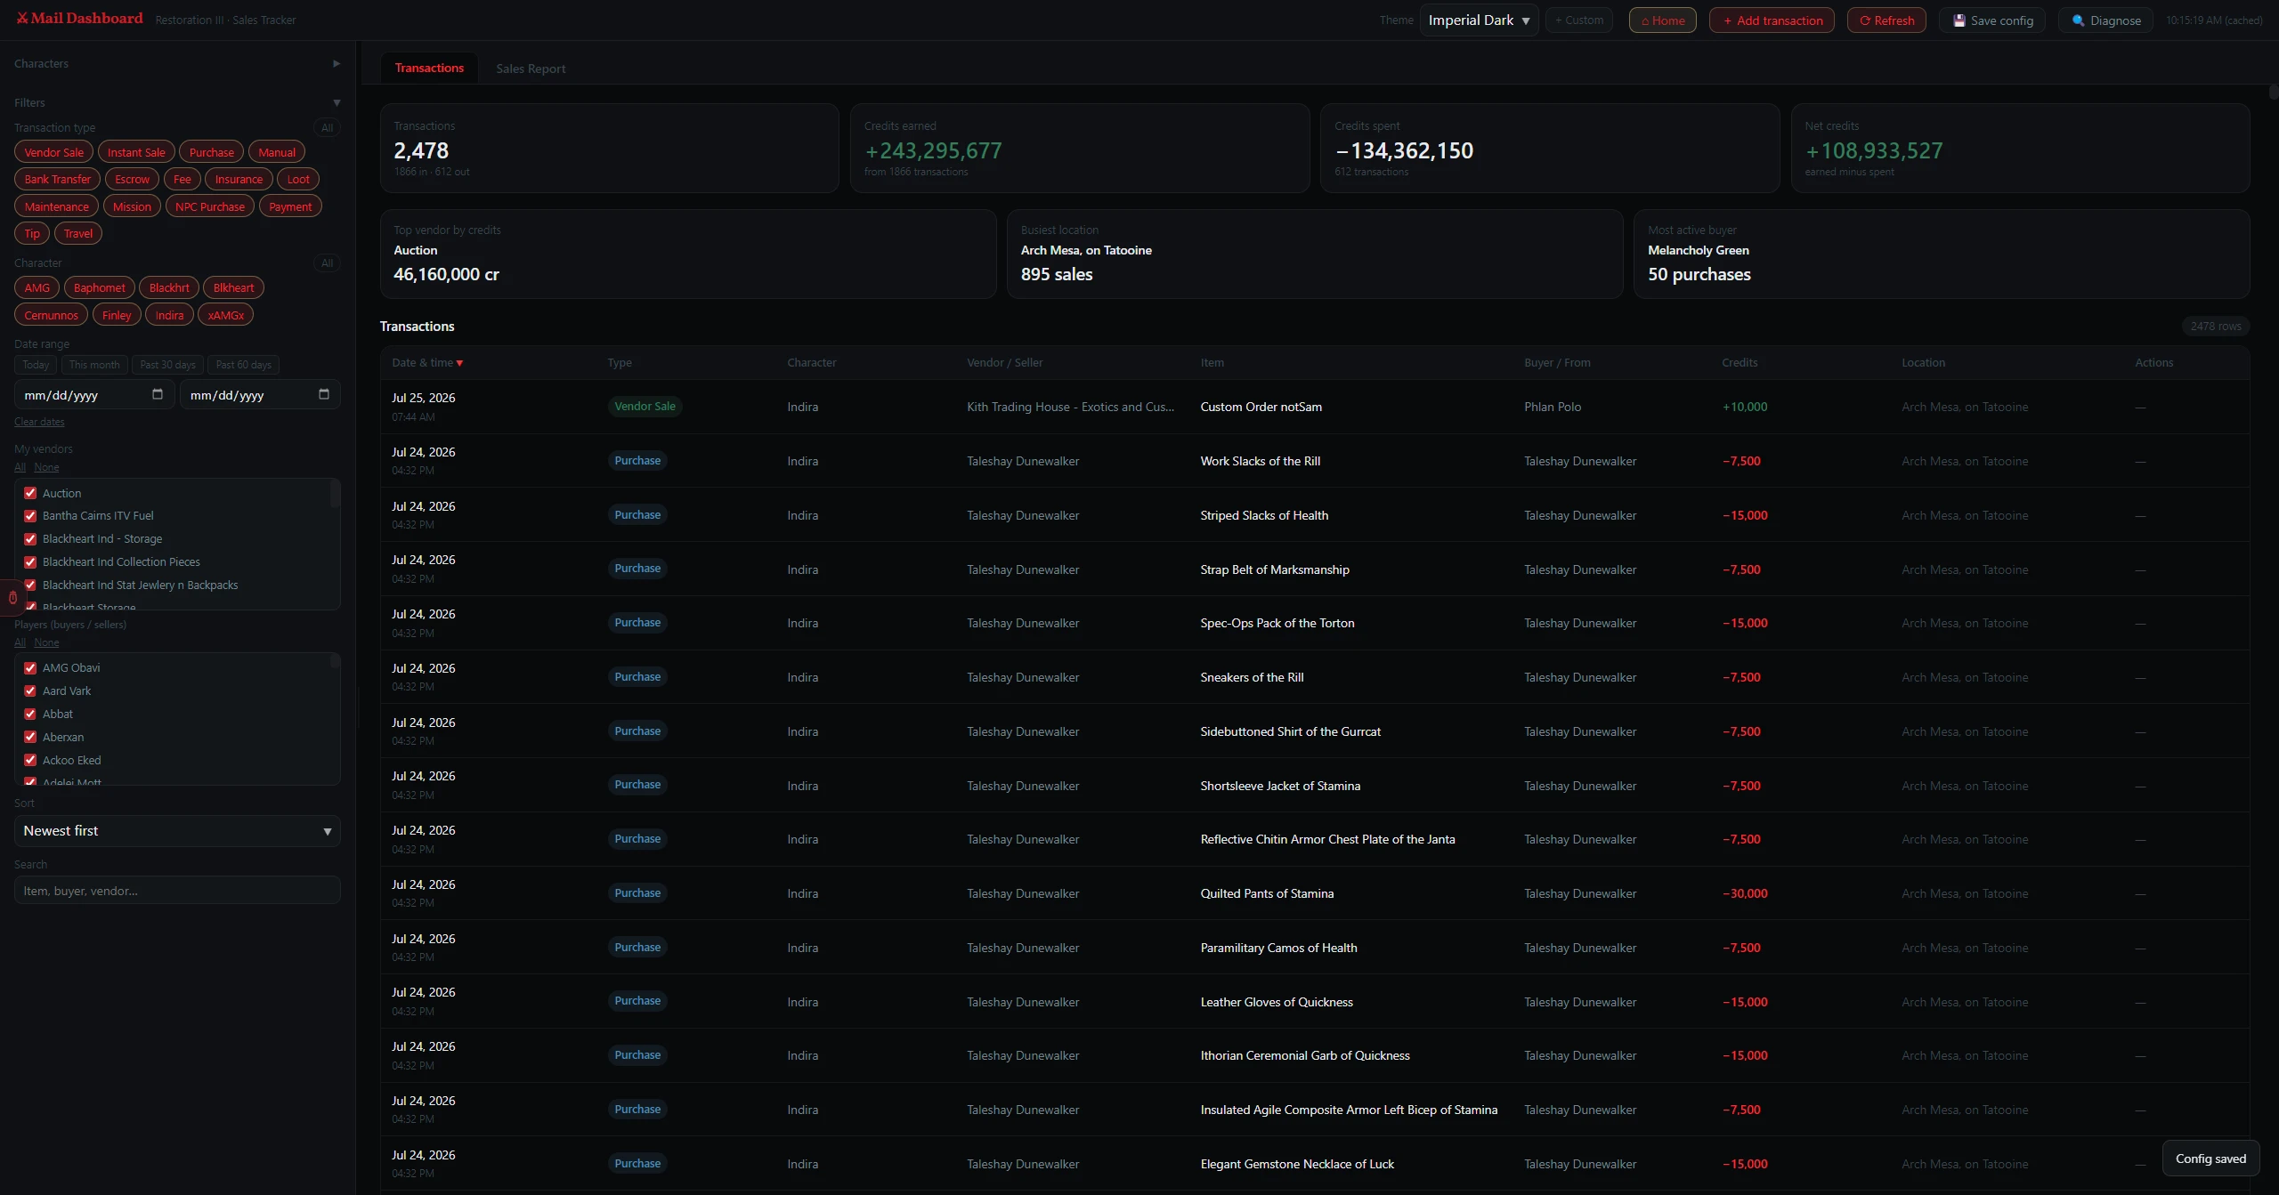The image size is (2279, 1195).
Task: Click Vendor Sale badge in first row
Action: 645,406
